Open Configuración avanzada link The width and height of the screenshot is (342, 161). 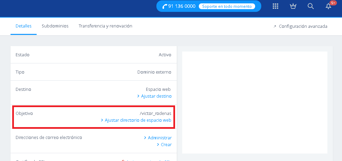point(303,26)
